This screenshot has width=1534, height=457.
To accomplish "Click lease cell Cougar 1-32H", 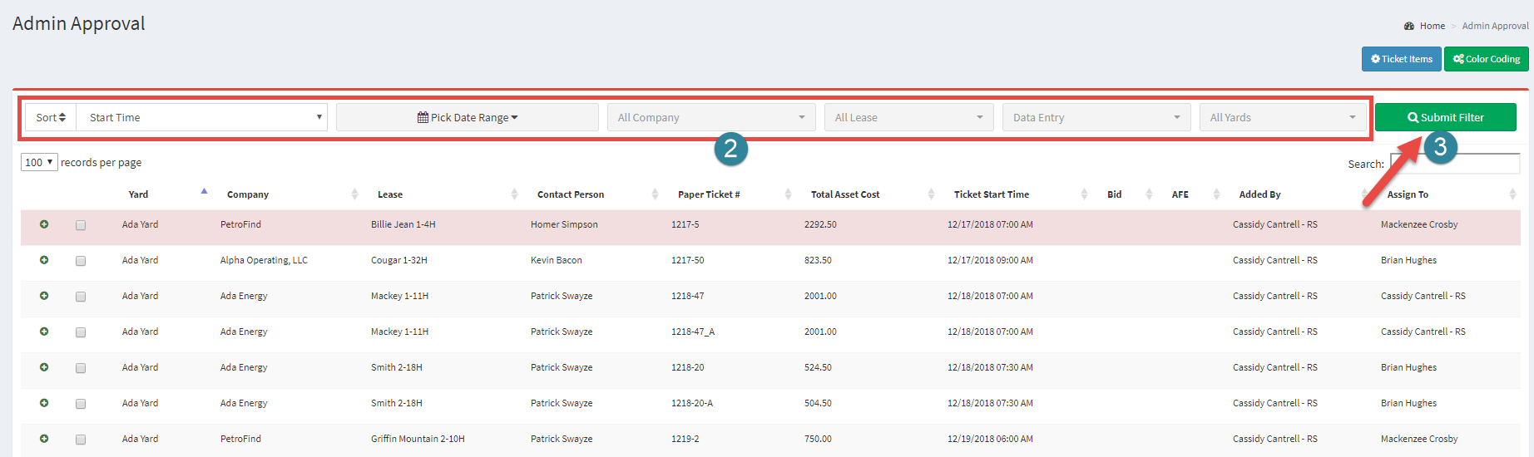I will [399, 260].
